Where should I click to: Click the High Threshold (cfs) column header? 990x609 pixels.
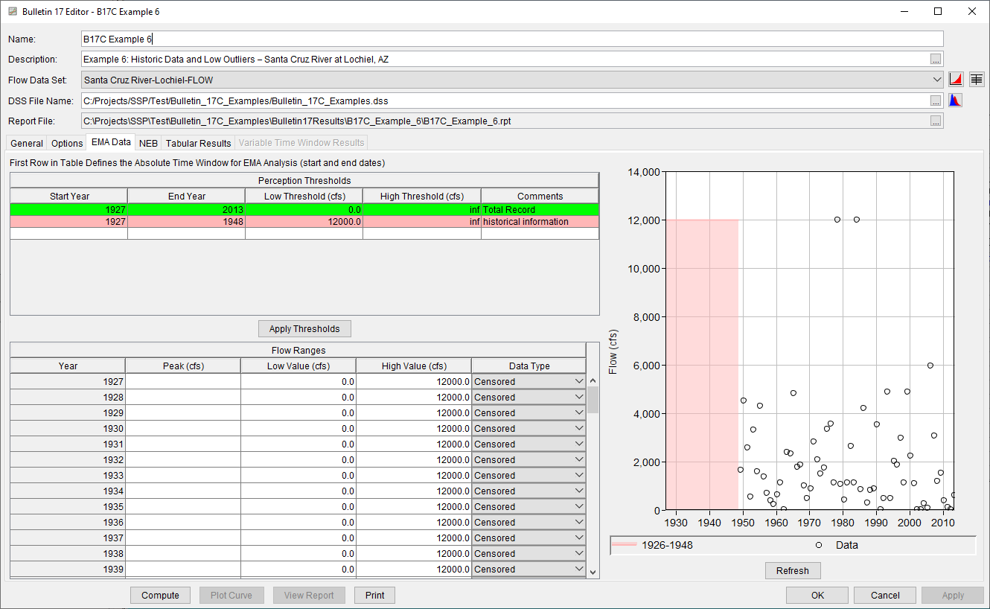[x=422, y=196]
